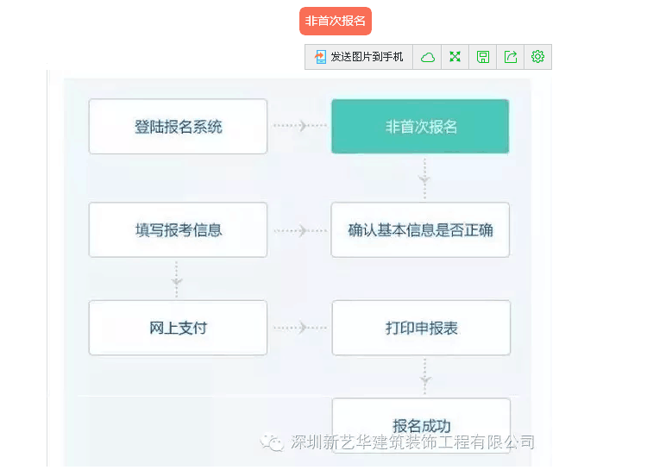Click the arrow between 填写报考信息 and 确认基本信息是否正确
The image size is (647, 470).
point(299,230)
